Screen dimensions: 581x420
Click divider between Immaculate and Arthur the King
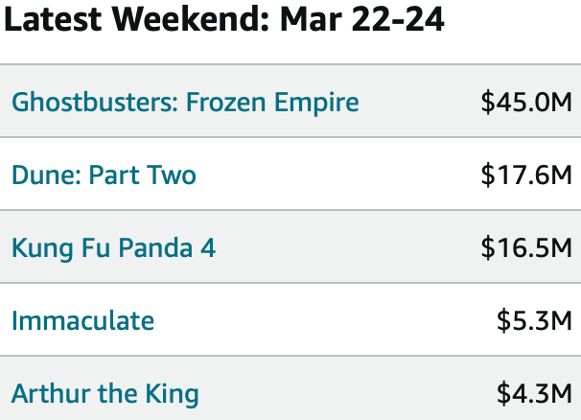[x=290, y=356]
